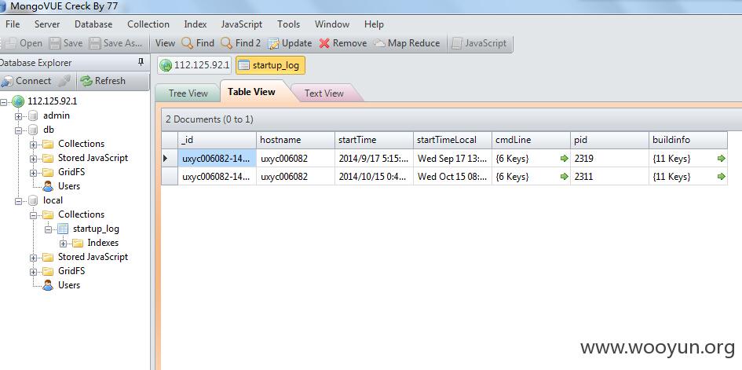Screen dimensions: 742x370
Task: Click the Open toolbar button
Action: [24, 43]
